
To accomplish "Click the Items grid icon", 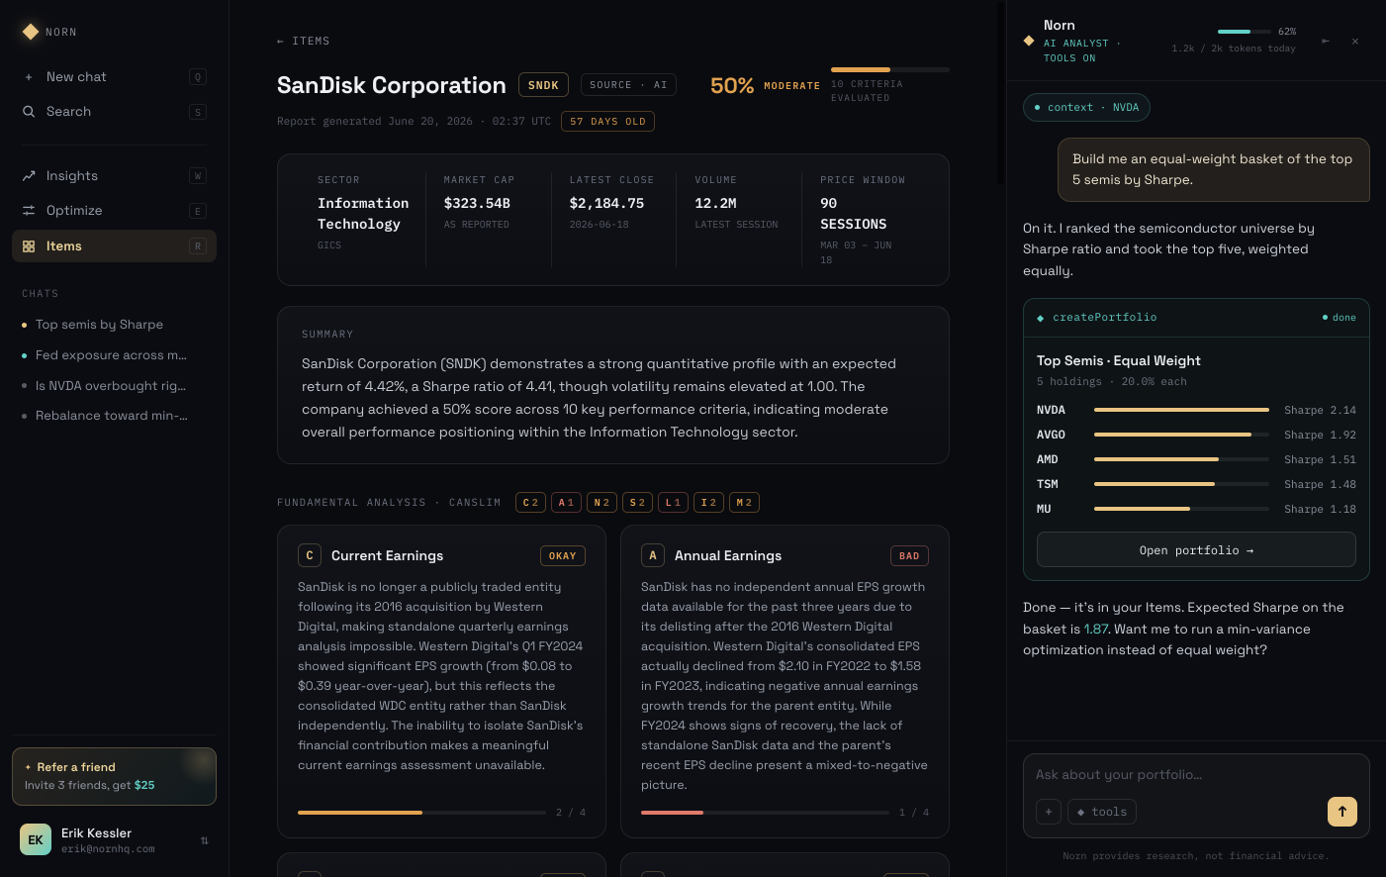I will [29, 246].
